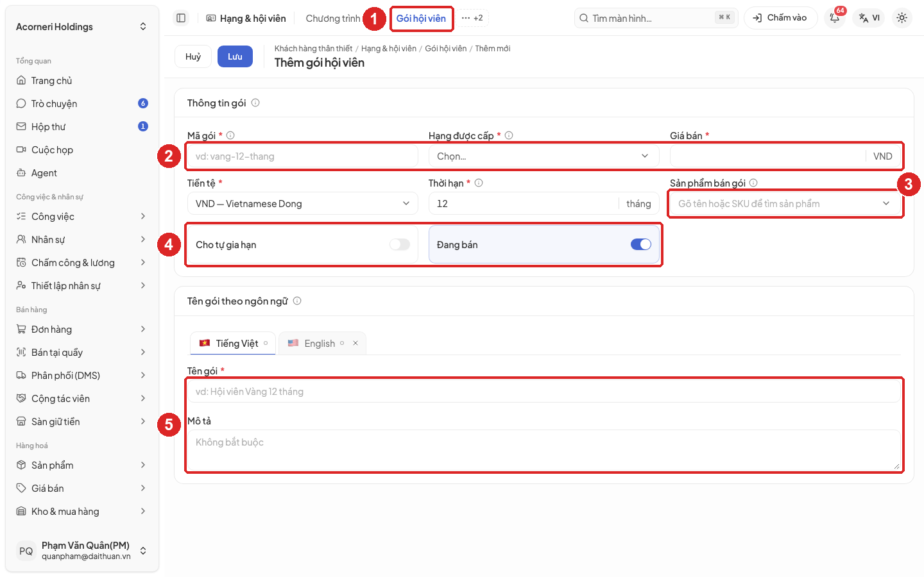Click info icon beside Hạng được cấp
Image resolution: width=924 pixels, height=577 pixels.
[x=509, y=135]
